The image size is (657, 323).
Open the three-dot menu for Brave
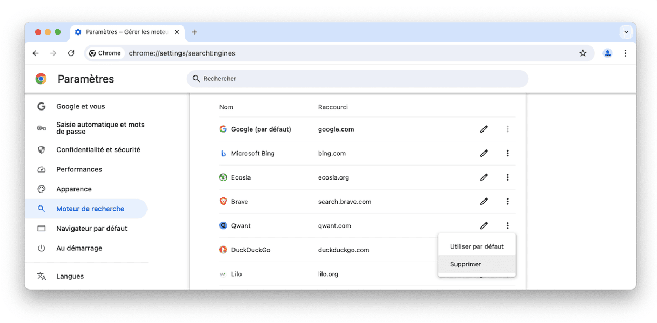click(x=507, y=202)
